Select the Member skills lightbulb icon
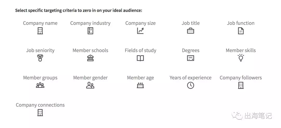The image size is (281, 128). click(x=241, y=58)
